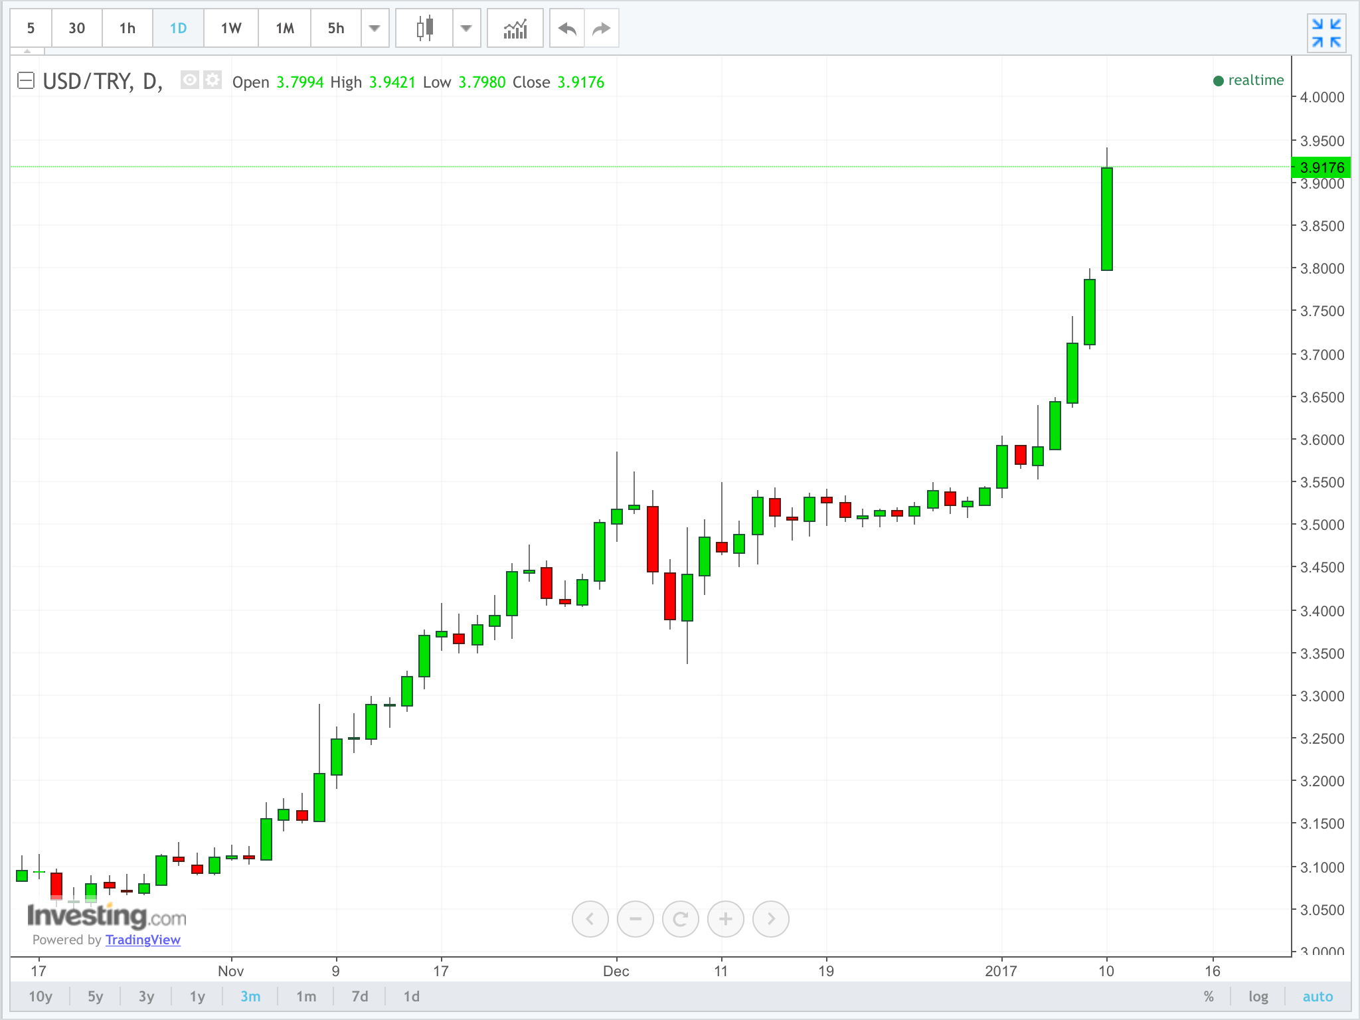Click the 3.5000 price axis label
Viewport: 1360px width, 1020px height.
point(1321,525)
